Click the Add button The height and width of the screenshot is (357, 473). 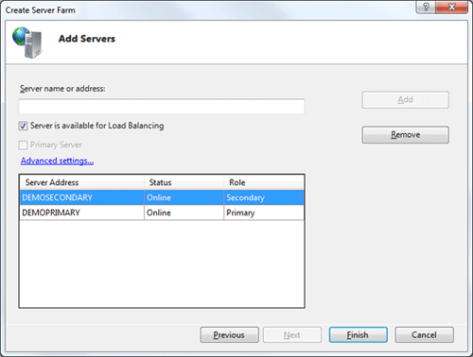click(405, 100)
